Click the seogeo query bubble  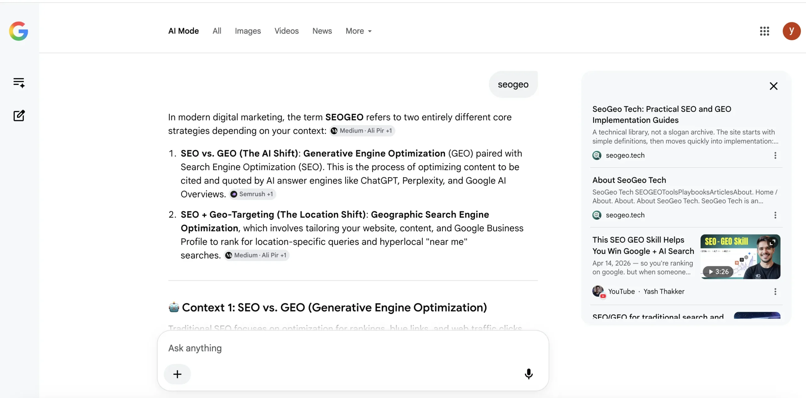pyautogui.click(x=513, y=84)
